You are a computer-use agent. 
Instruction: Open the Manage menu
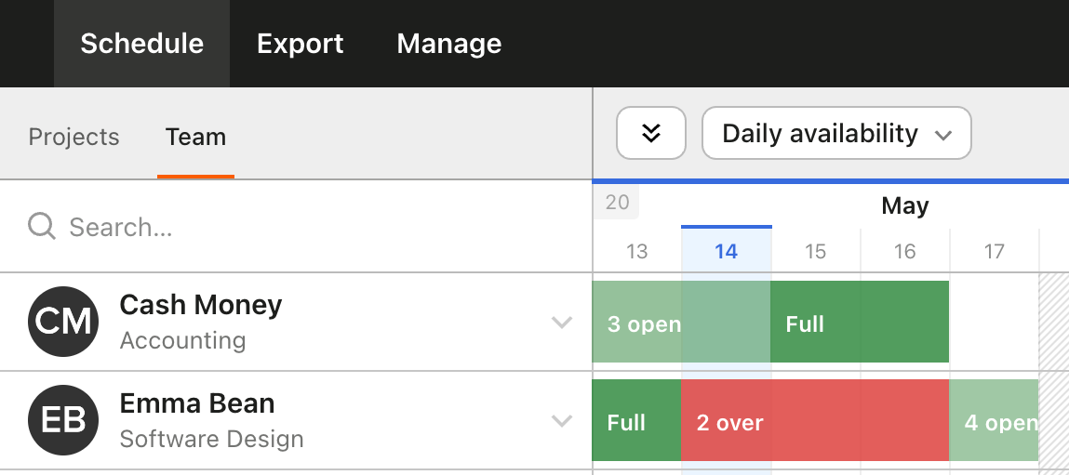click(448, 44)
